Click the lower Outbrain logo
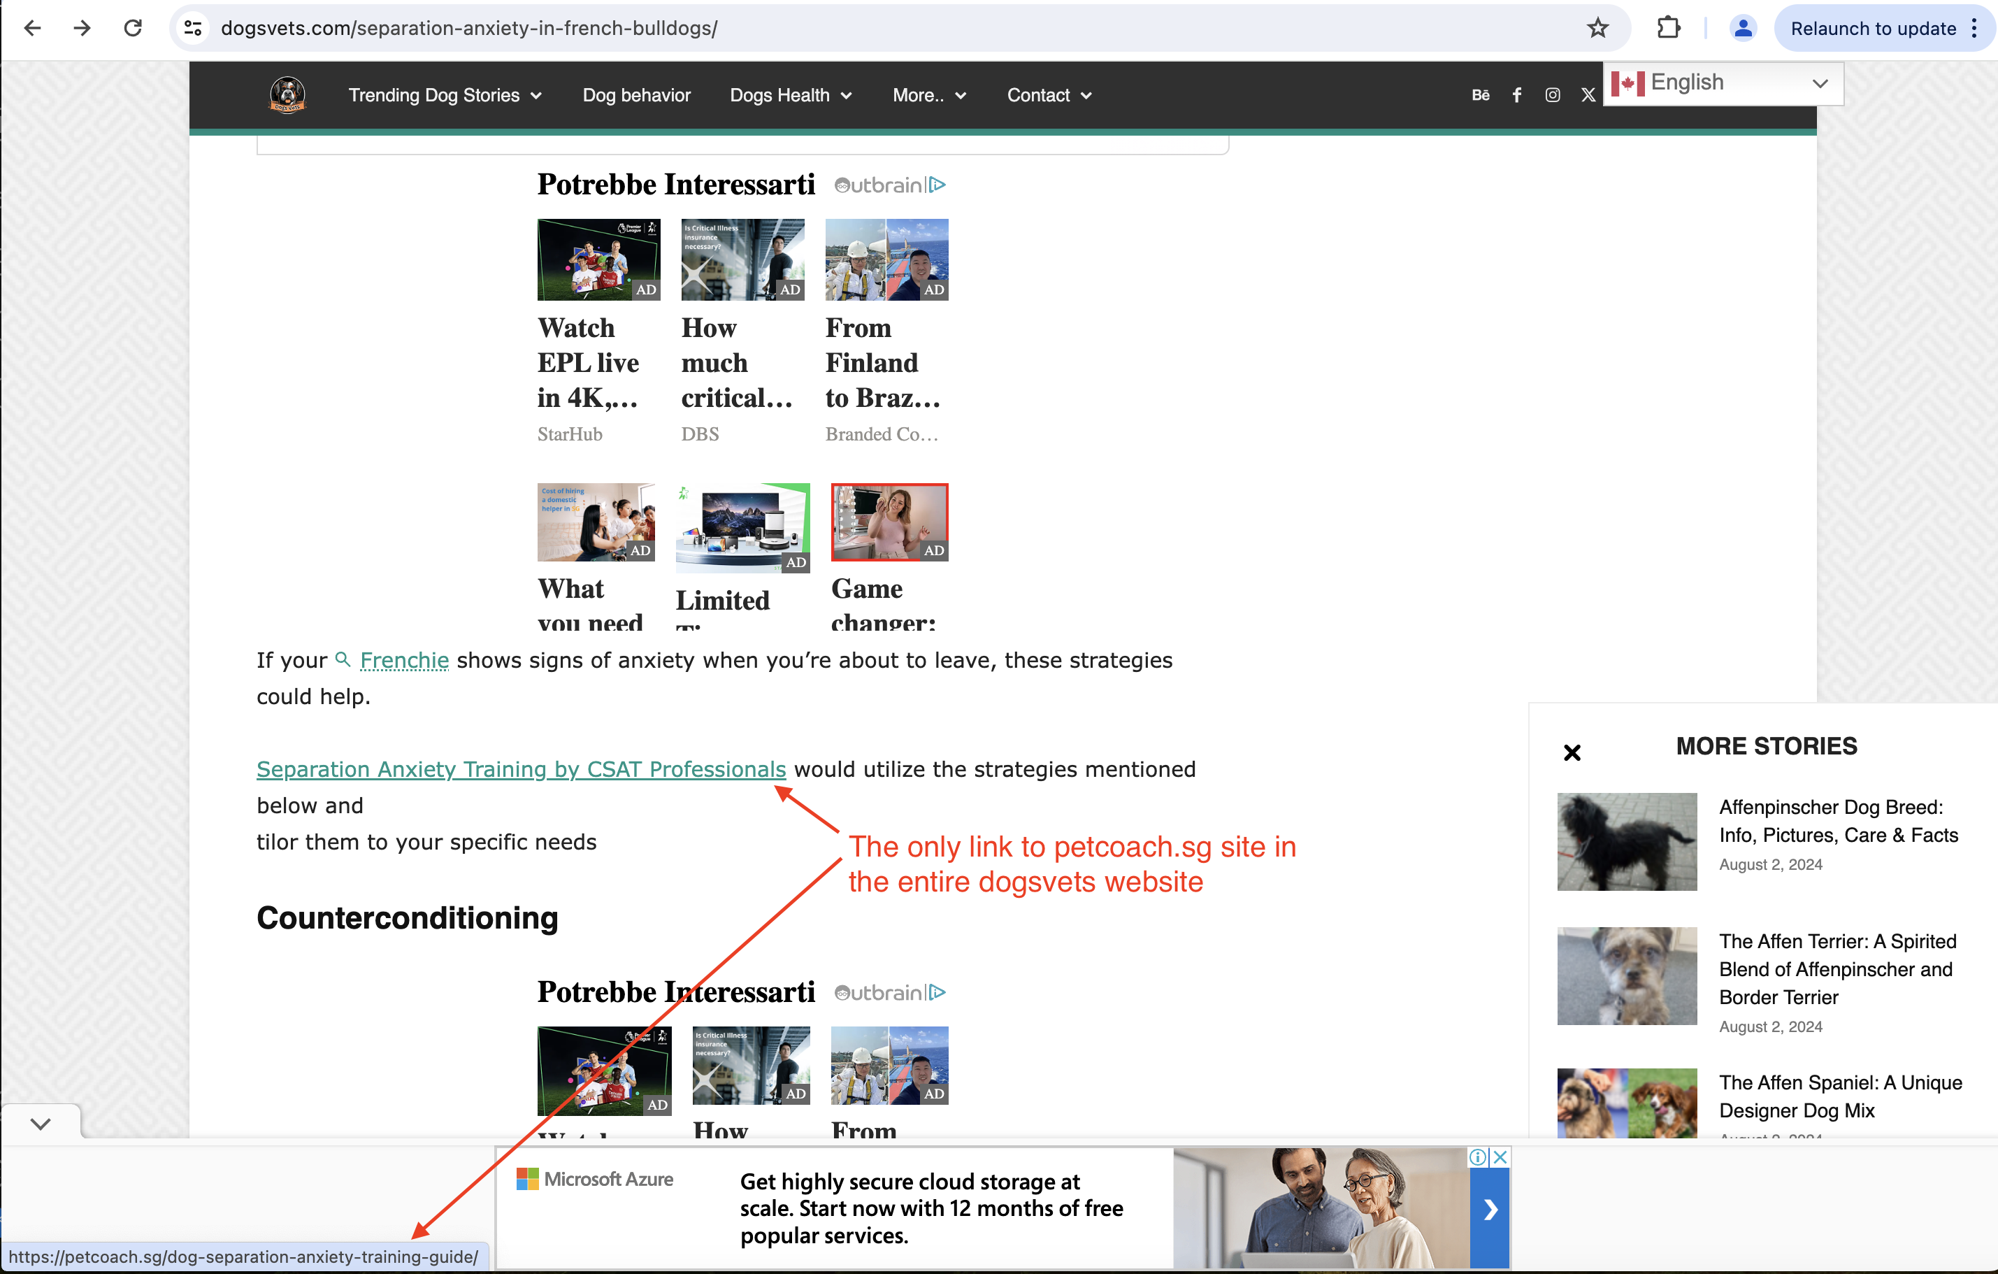The width and height of the screenshot is (1998, 1274). pos(879,993)
